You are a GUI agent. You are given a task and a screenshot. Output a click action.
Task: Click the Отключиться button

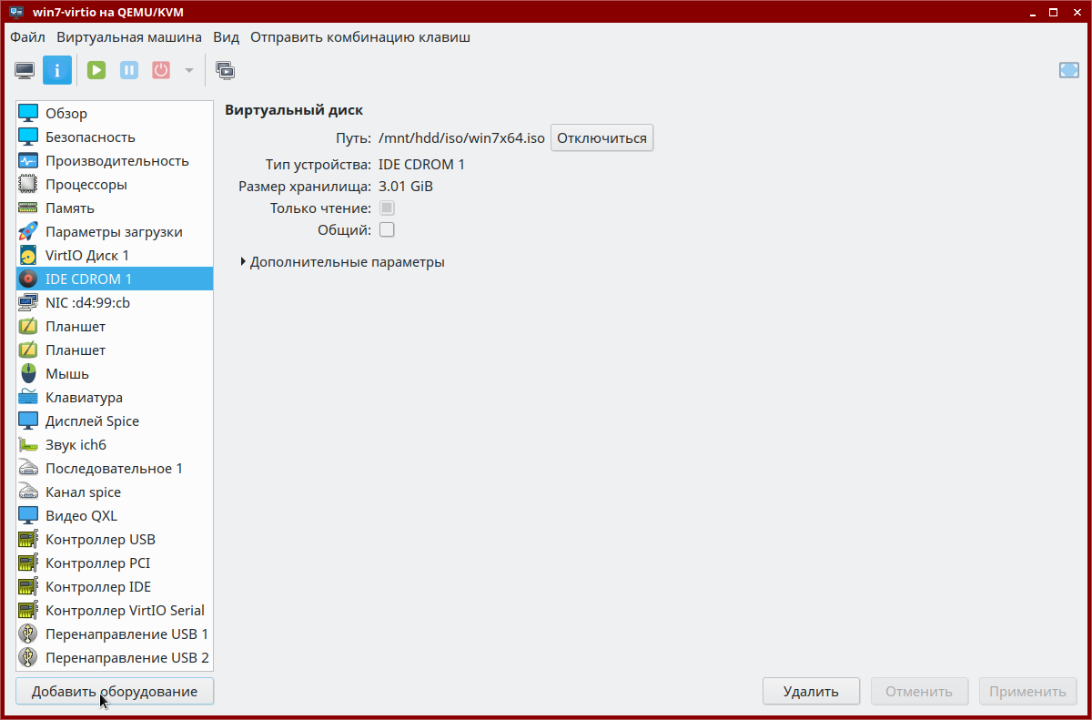602,138
